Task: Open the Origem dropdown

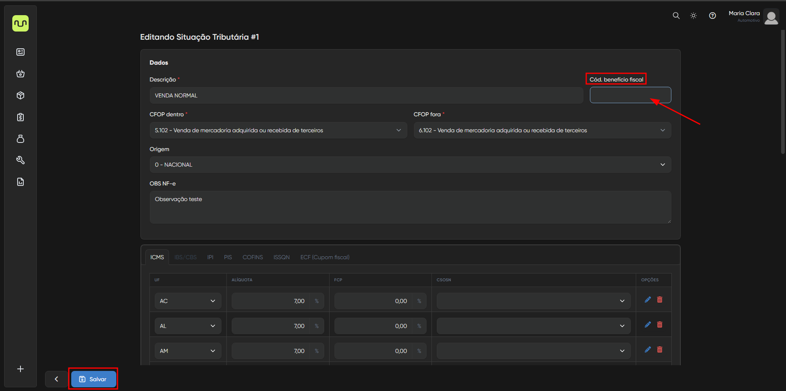Action: tap(410, 165)
